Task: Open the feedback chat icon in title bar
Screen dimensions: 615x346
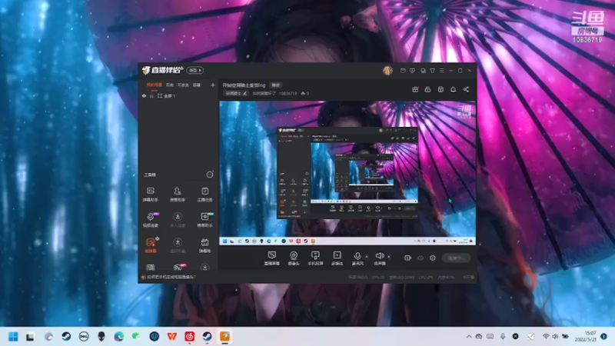Action: pos(412,71)
